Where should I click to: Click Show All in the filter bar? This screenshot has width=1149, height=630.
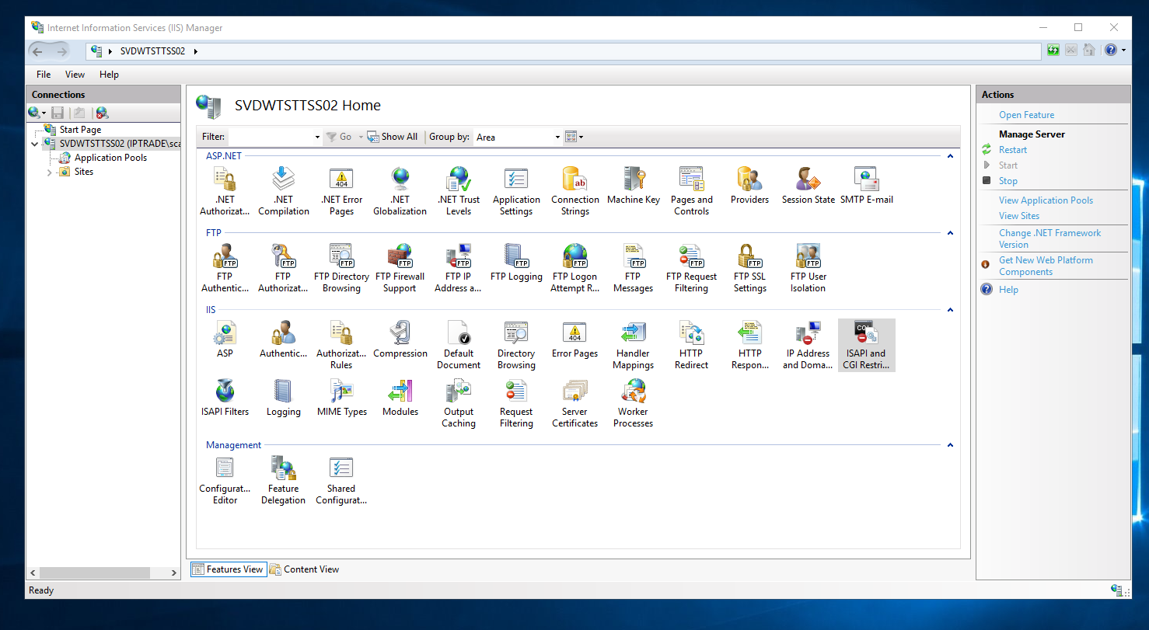(x=393, y=137)
